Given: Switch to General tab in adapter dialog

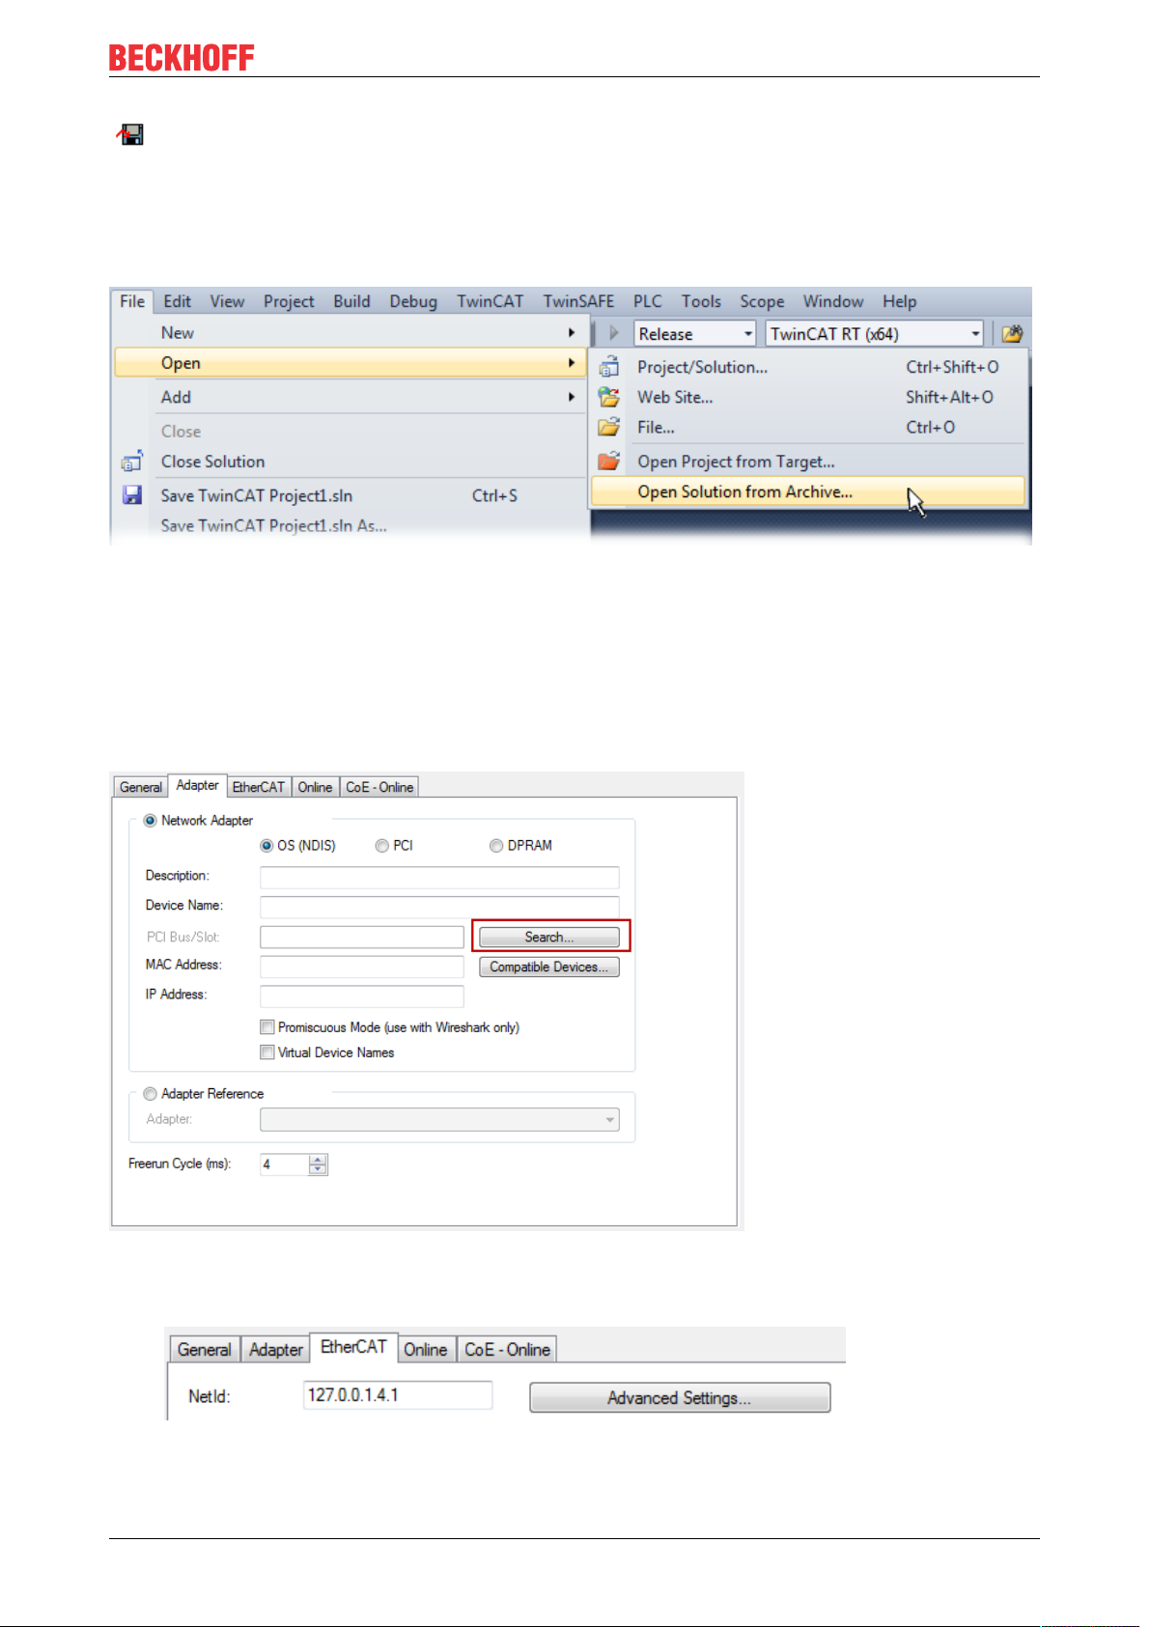Looking at the screenshot, I should (141, 787).
